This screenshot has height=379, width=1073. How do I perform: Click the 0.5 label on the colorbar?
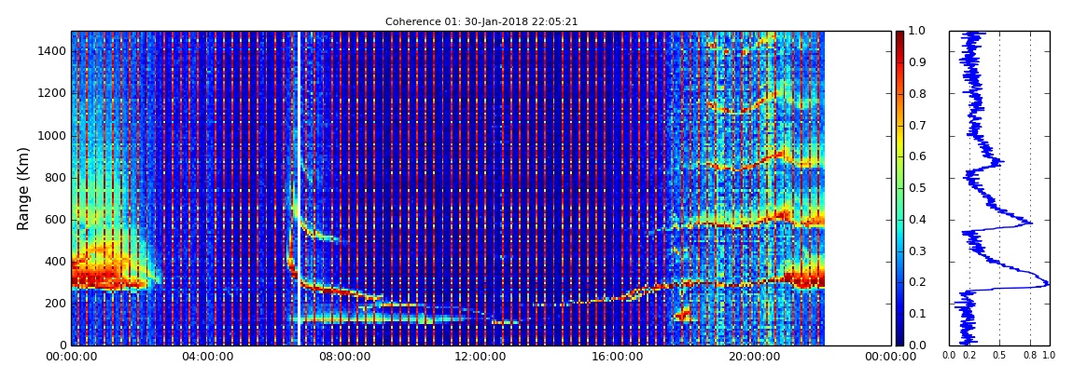click(918, 188)
